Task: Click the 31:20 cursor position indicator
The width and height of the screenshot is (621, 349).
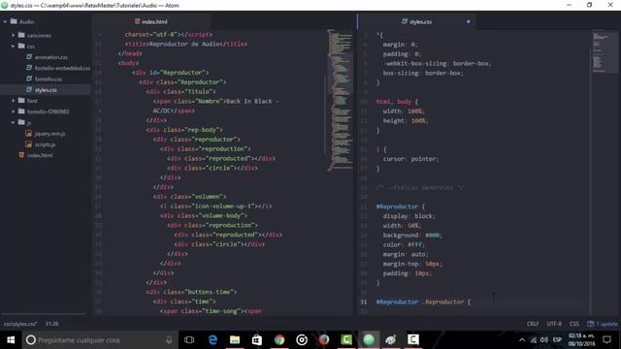Action: pos(51,324)
